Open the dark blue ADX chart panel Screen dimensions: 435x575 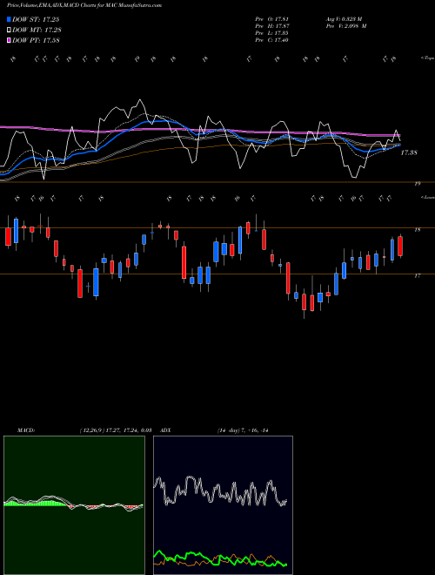point(223,505)
